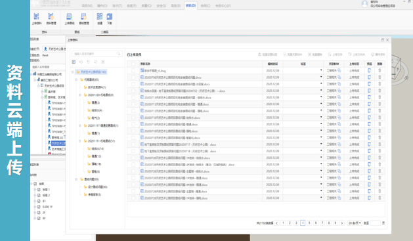This screenshot has width=413, height=241.
Task: Click the 上传资料 upload icon in ribbon
Action: (37, 18)
